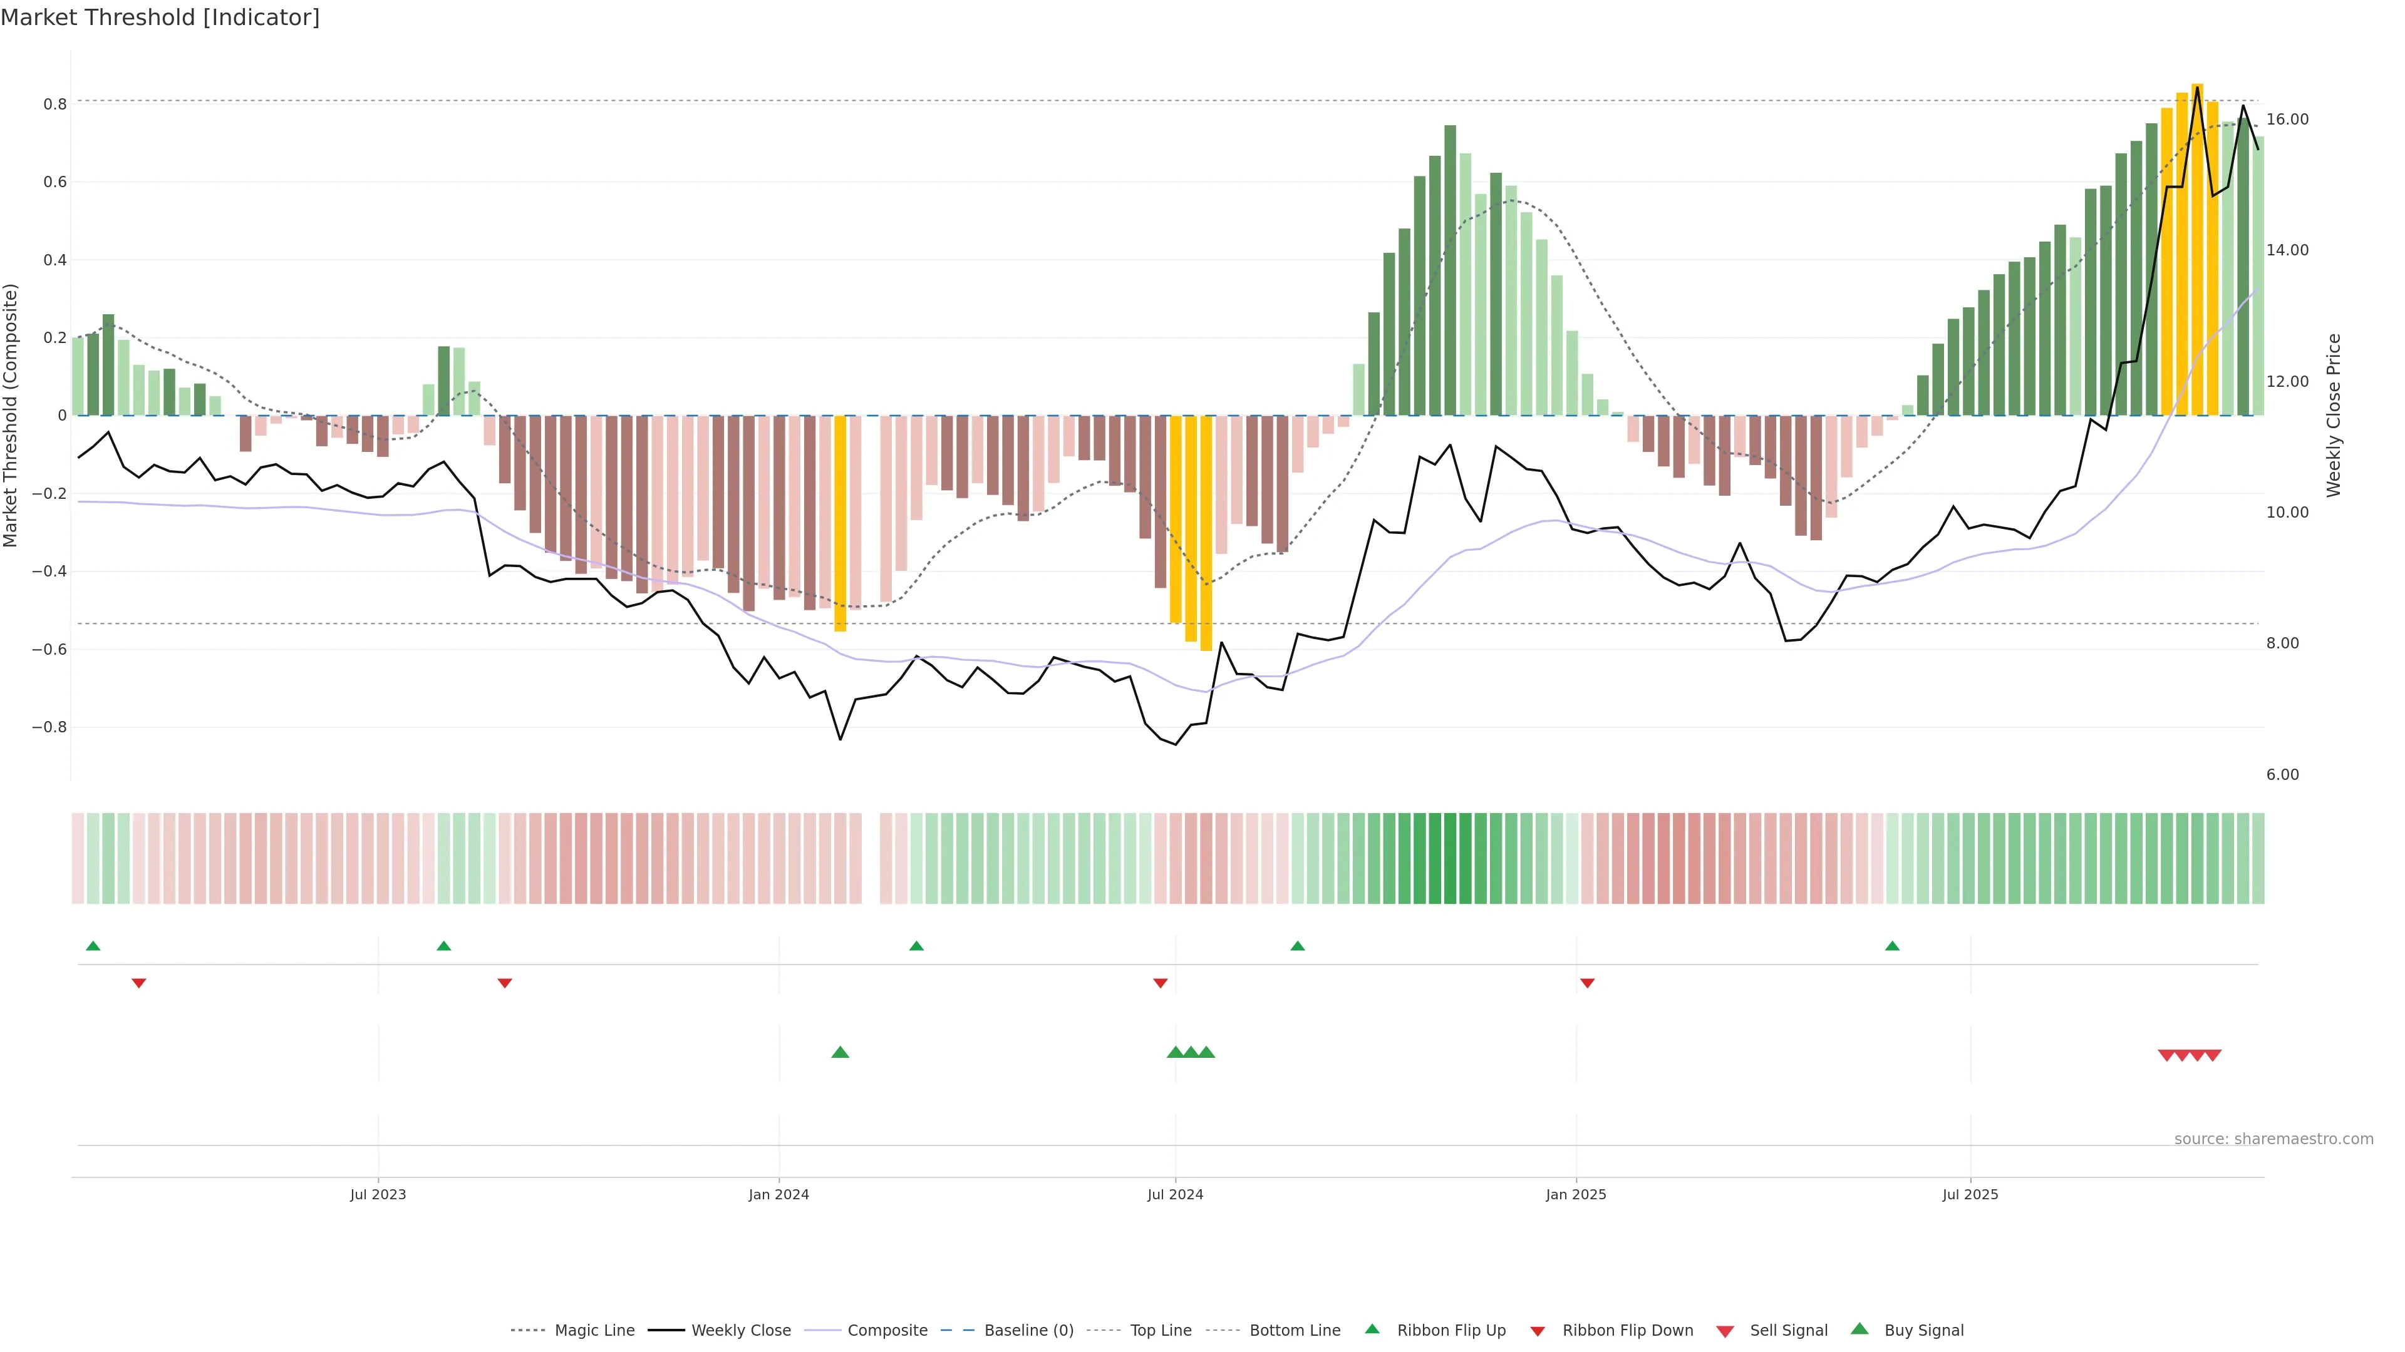The width and height of the screenshot is (2405, 1352).
Task: Click the leftmost red Sell Signal triangle marker
Action: (2166, 1055)
